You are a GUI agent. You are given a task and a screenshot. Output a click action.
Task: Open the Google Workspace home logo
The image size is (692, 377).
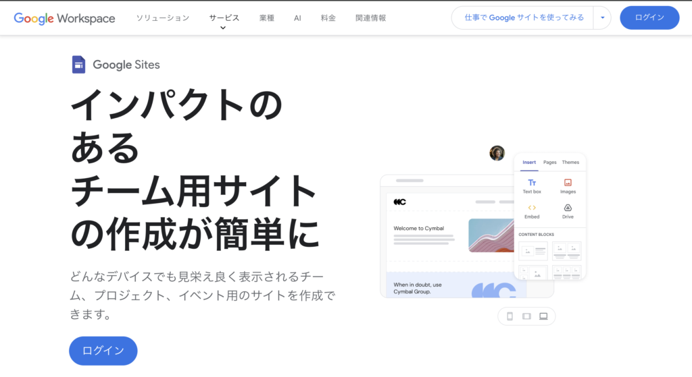(x=64, y=18)
